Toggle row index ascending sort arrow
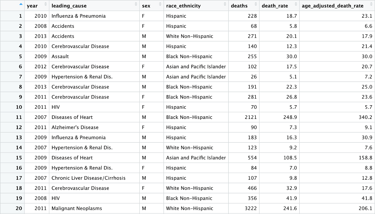The image size is (375, 214). (21, 4)
